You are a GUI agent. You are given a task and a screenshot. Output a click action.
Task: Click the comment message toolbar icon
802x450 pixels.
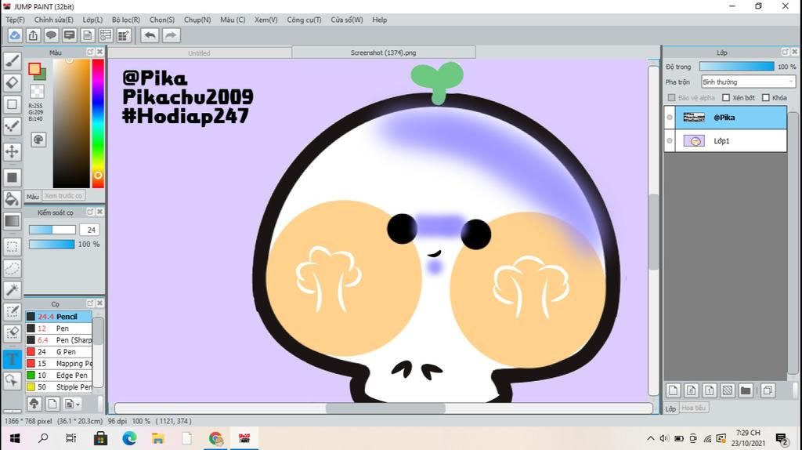(x=70, y=35)
